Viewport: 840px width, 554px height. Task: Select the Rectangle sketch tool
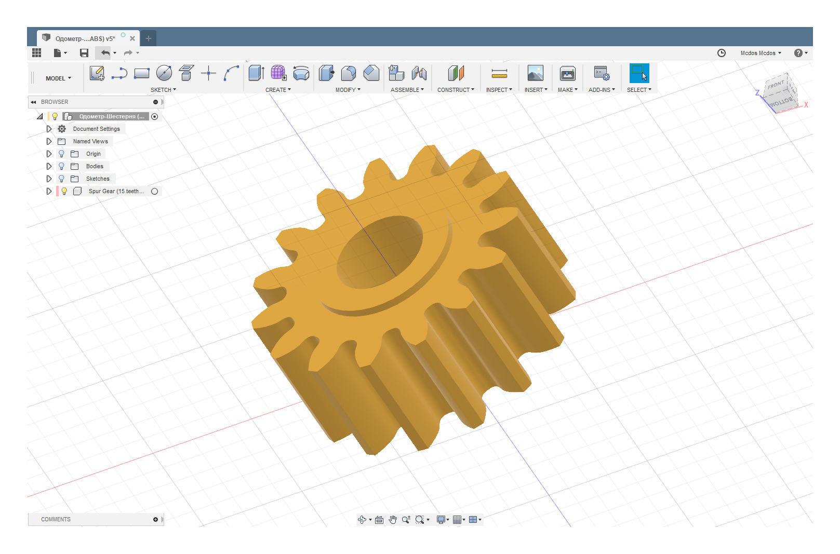(141, 73)
